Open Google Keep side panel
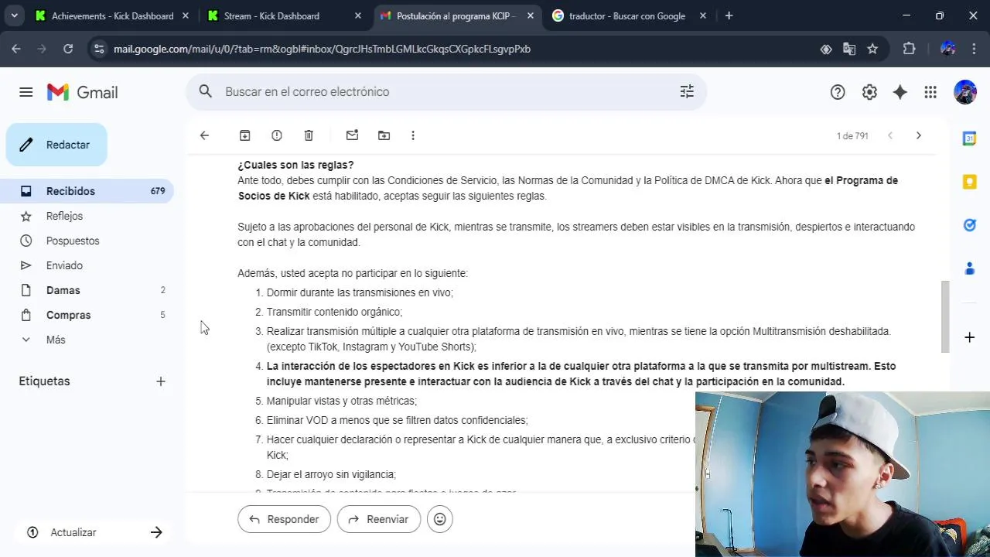The width and height of the screenshot is (990, 557). pos(969,182)
